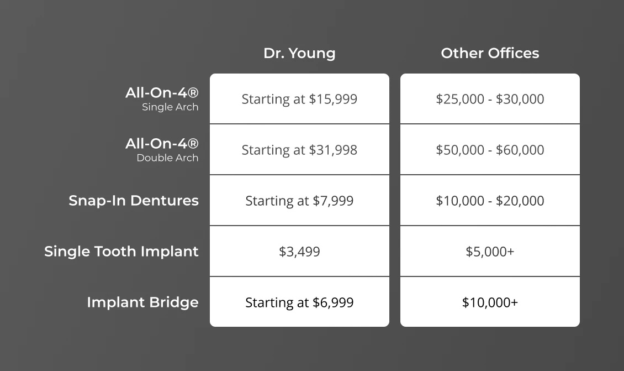Click the Single Arch subtitle text
The height and width of the screenshot is (371, 624).
(x=170, y=107)
